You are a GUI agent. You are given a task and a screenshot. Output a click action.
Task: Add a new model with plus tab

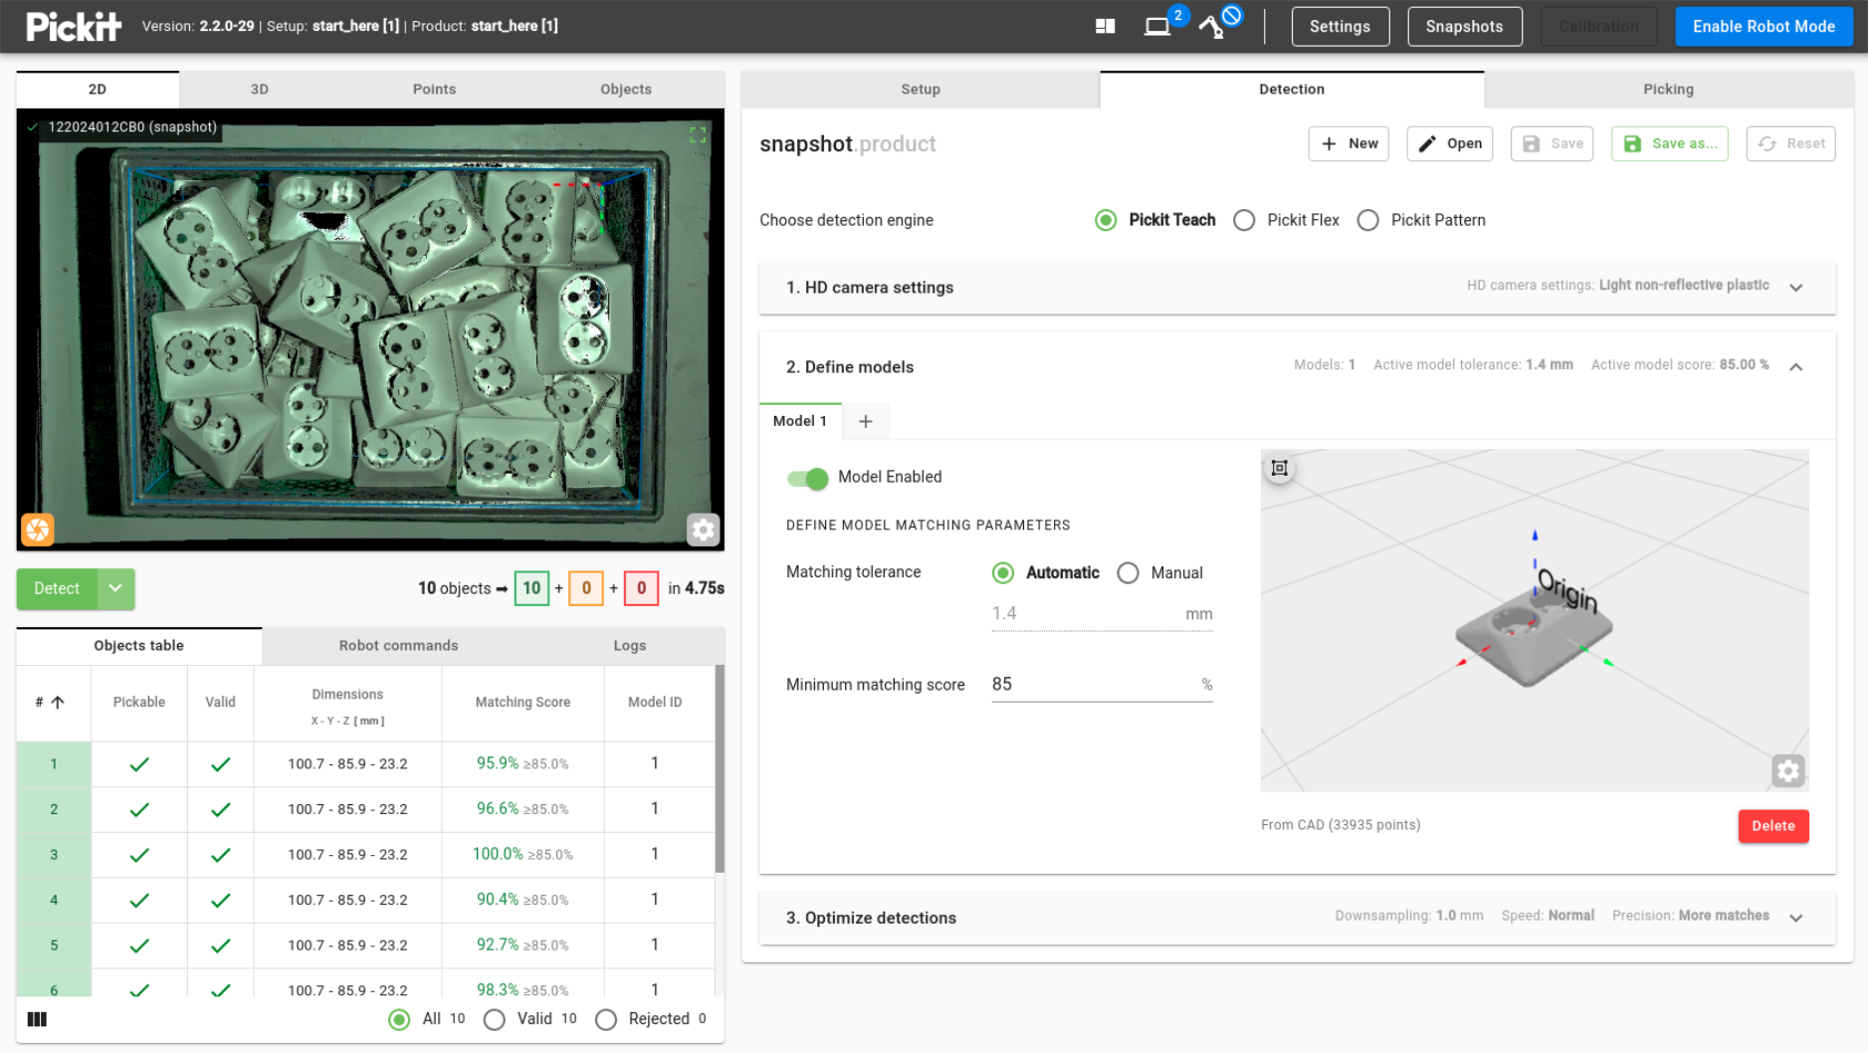[866, 421]
